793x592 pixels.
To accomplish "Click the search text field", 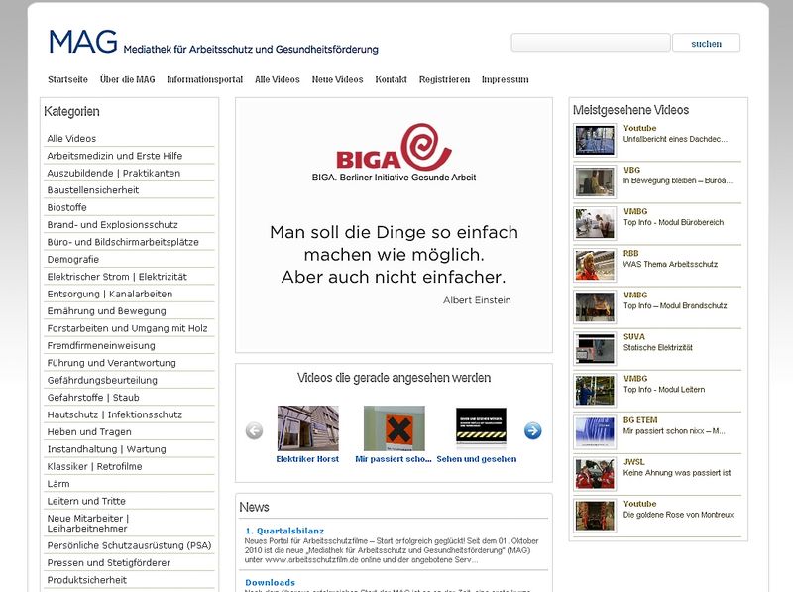I will [590, 43].
